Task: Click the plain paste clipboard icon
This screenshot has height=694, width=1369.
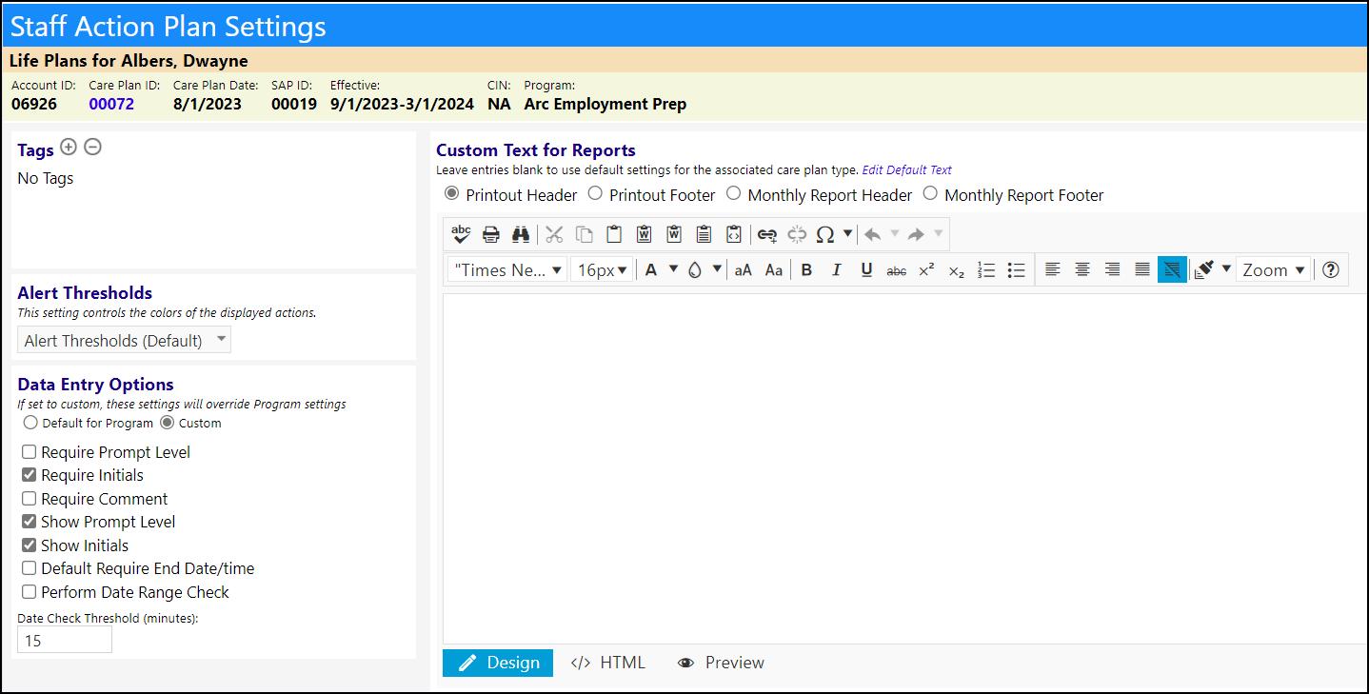Action: (x=614, y=234)
